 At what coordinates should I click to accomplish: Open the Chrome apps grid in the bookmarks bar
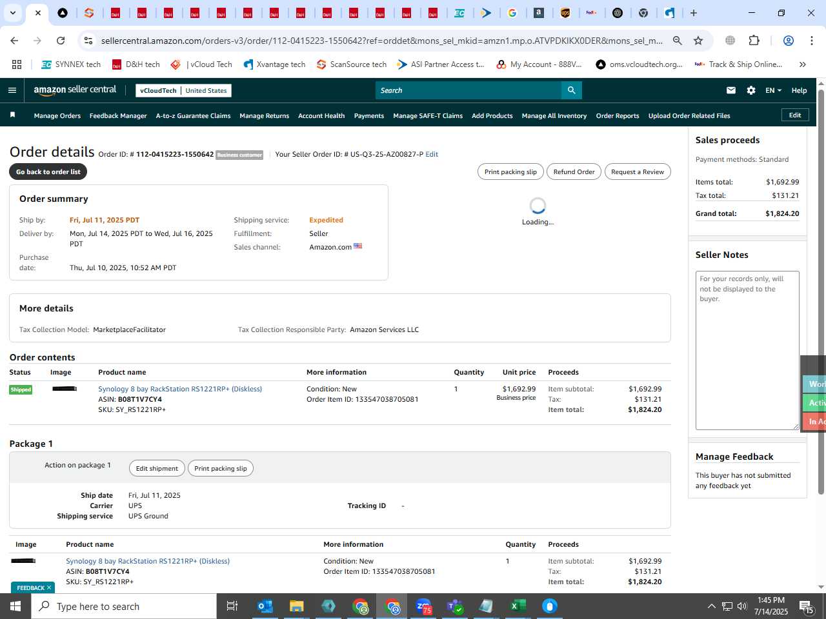pos(17,64)
